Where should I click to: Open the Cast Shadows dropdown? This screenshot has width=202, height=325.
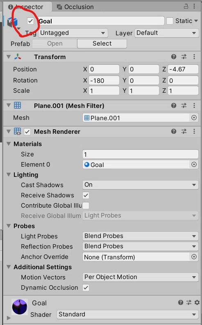140,185
